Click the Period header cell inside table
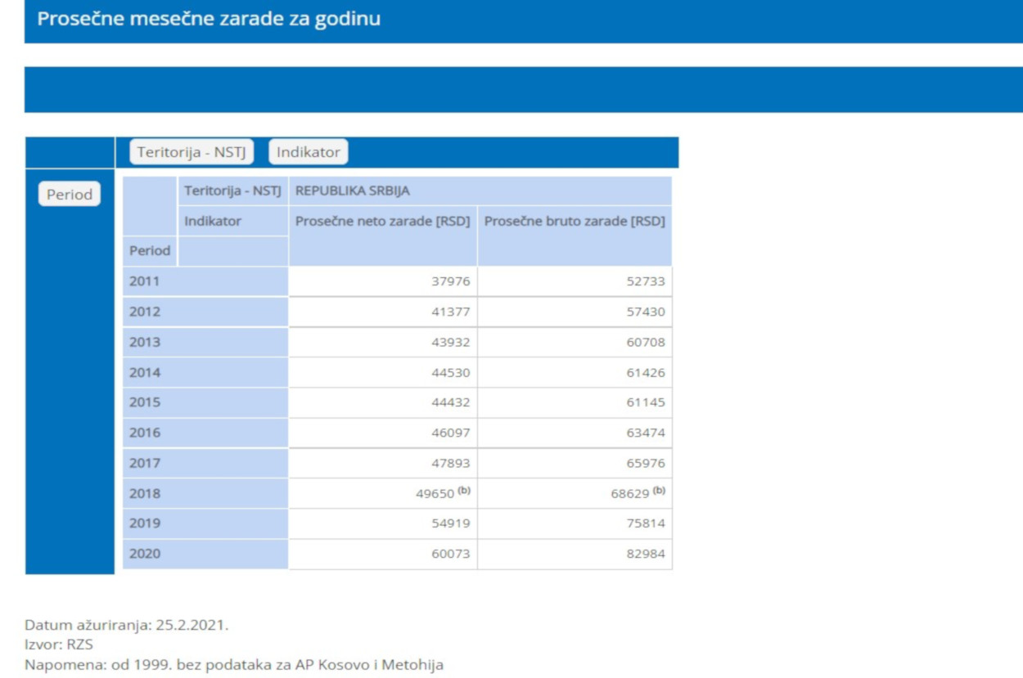The height and width of the screenshot is (678, 1023). tap(150, 251)
